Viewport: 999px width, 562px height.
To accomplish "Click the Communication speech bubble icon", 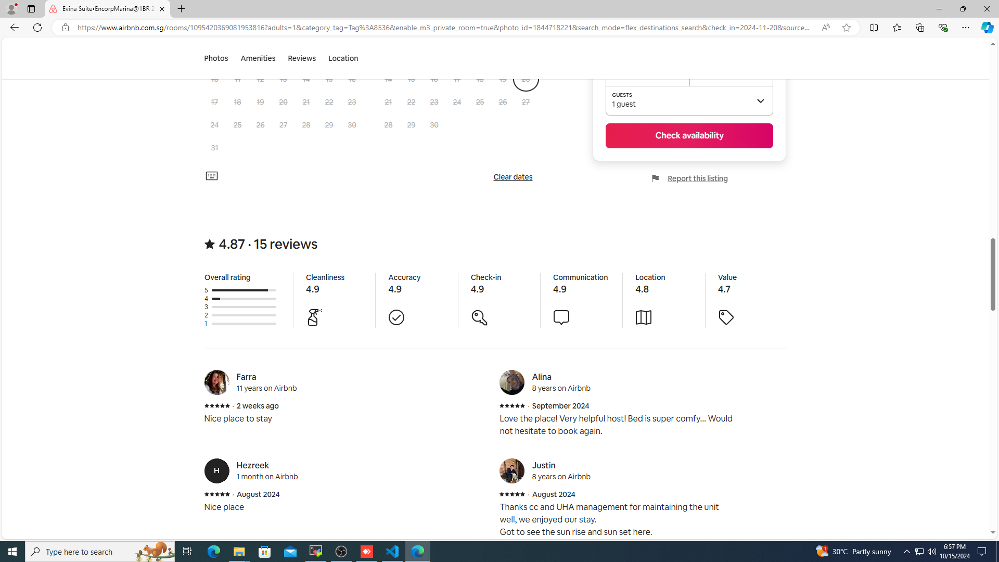I will coord(561,317).
